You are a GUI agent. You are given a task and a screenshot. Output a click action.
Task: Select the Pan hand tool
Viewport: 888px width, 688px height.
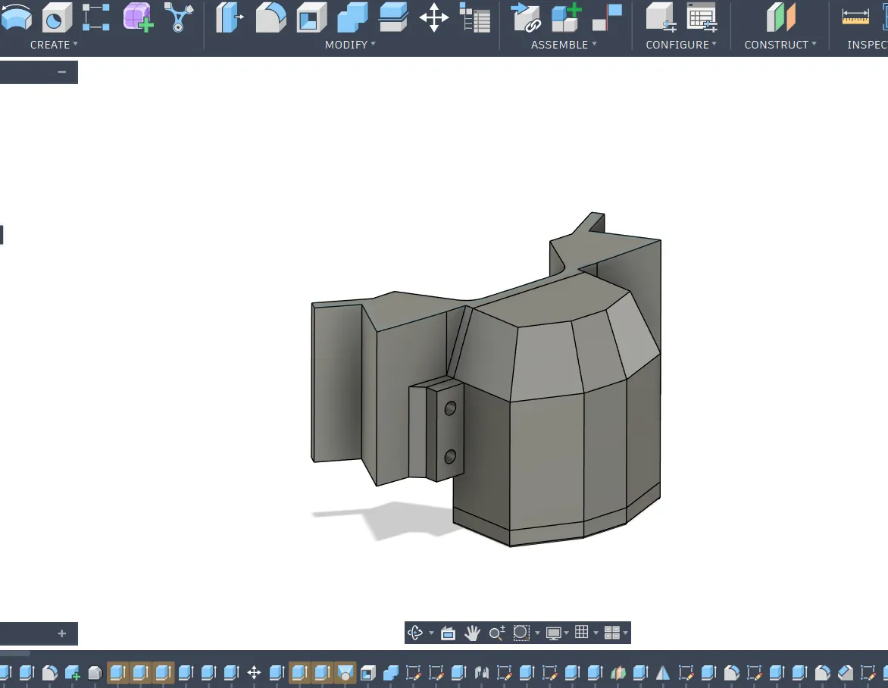pyautogui.click(x=473, y=633)
